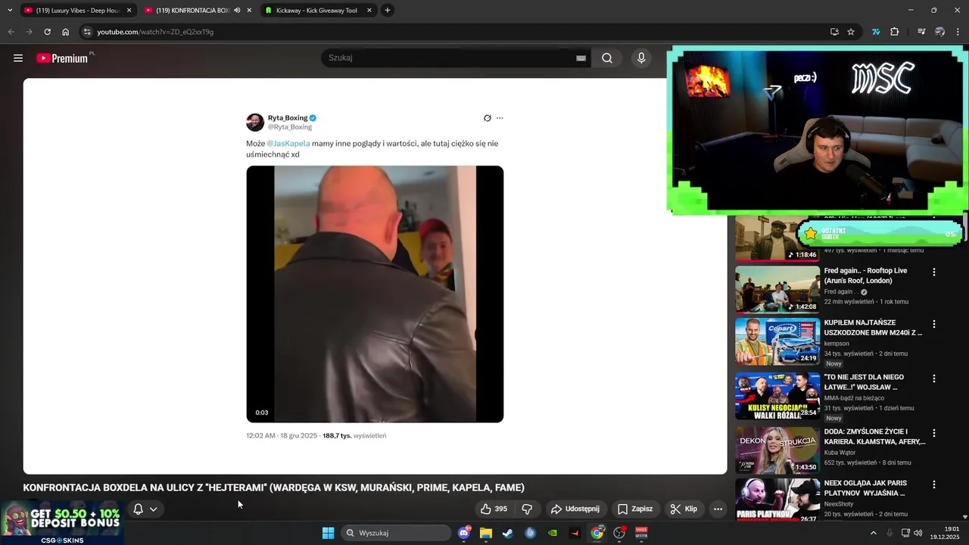Open the tab search dropdown arrow
Image resolution: width=969 pixels, height=545 pixels.
point(10,11)
